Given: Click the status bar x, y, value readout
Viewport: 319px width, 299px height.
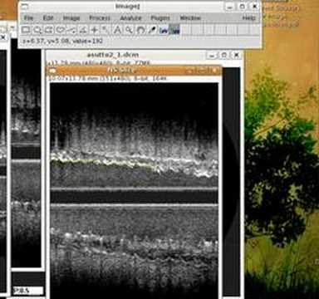Looking at the screenshot, I should (62, 42).
